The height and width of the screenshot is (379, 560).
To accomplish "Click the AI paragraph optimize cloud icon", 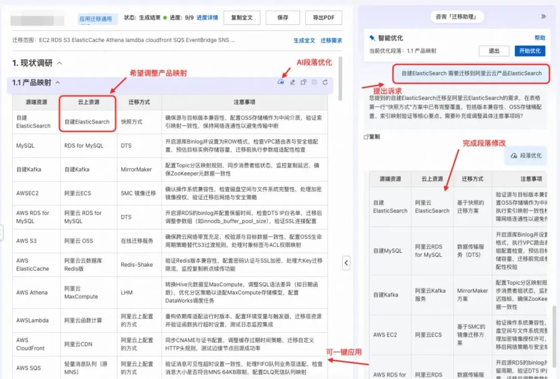I will click(x=281, y=82).
